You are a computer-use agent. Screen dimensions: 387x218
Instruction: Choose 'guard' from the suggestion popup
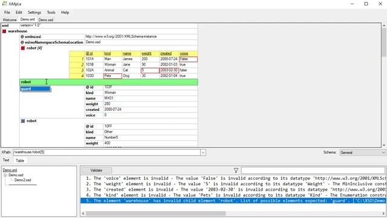pos(35,89)
